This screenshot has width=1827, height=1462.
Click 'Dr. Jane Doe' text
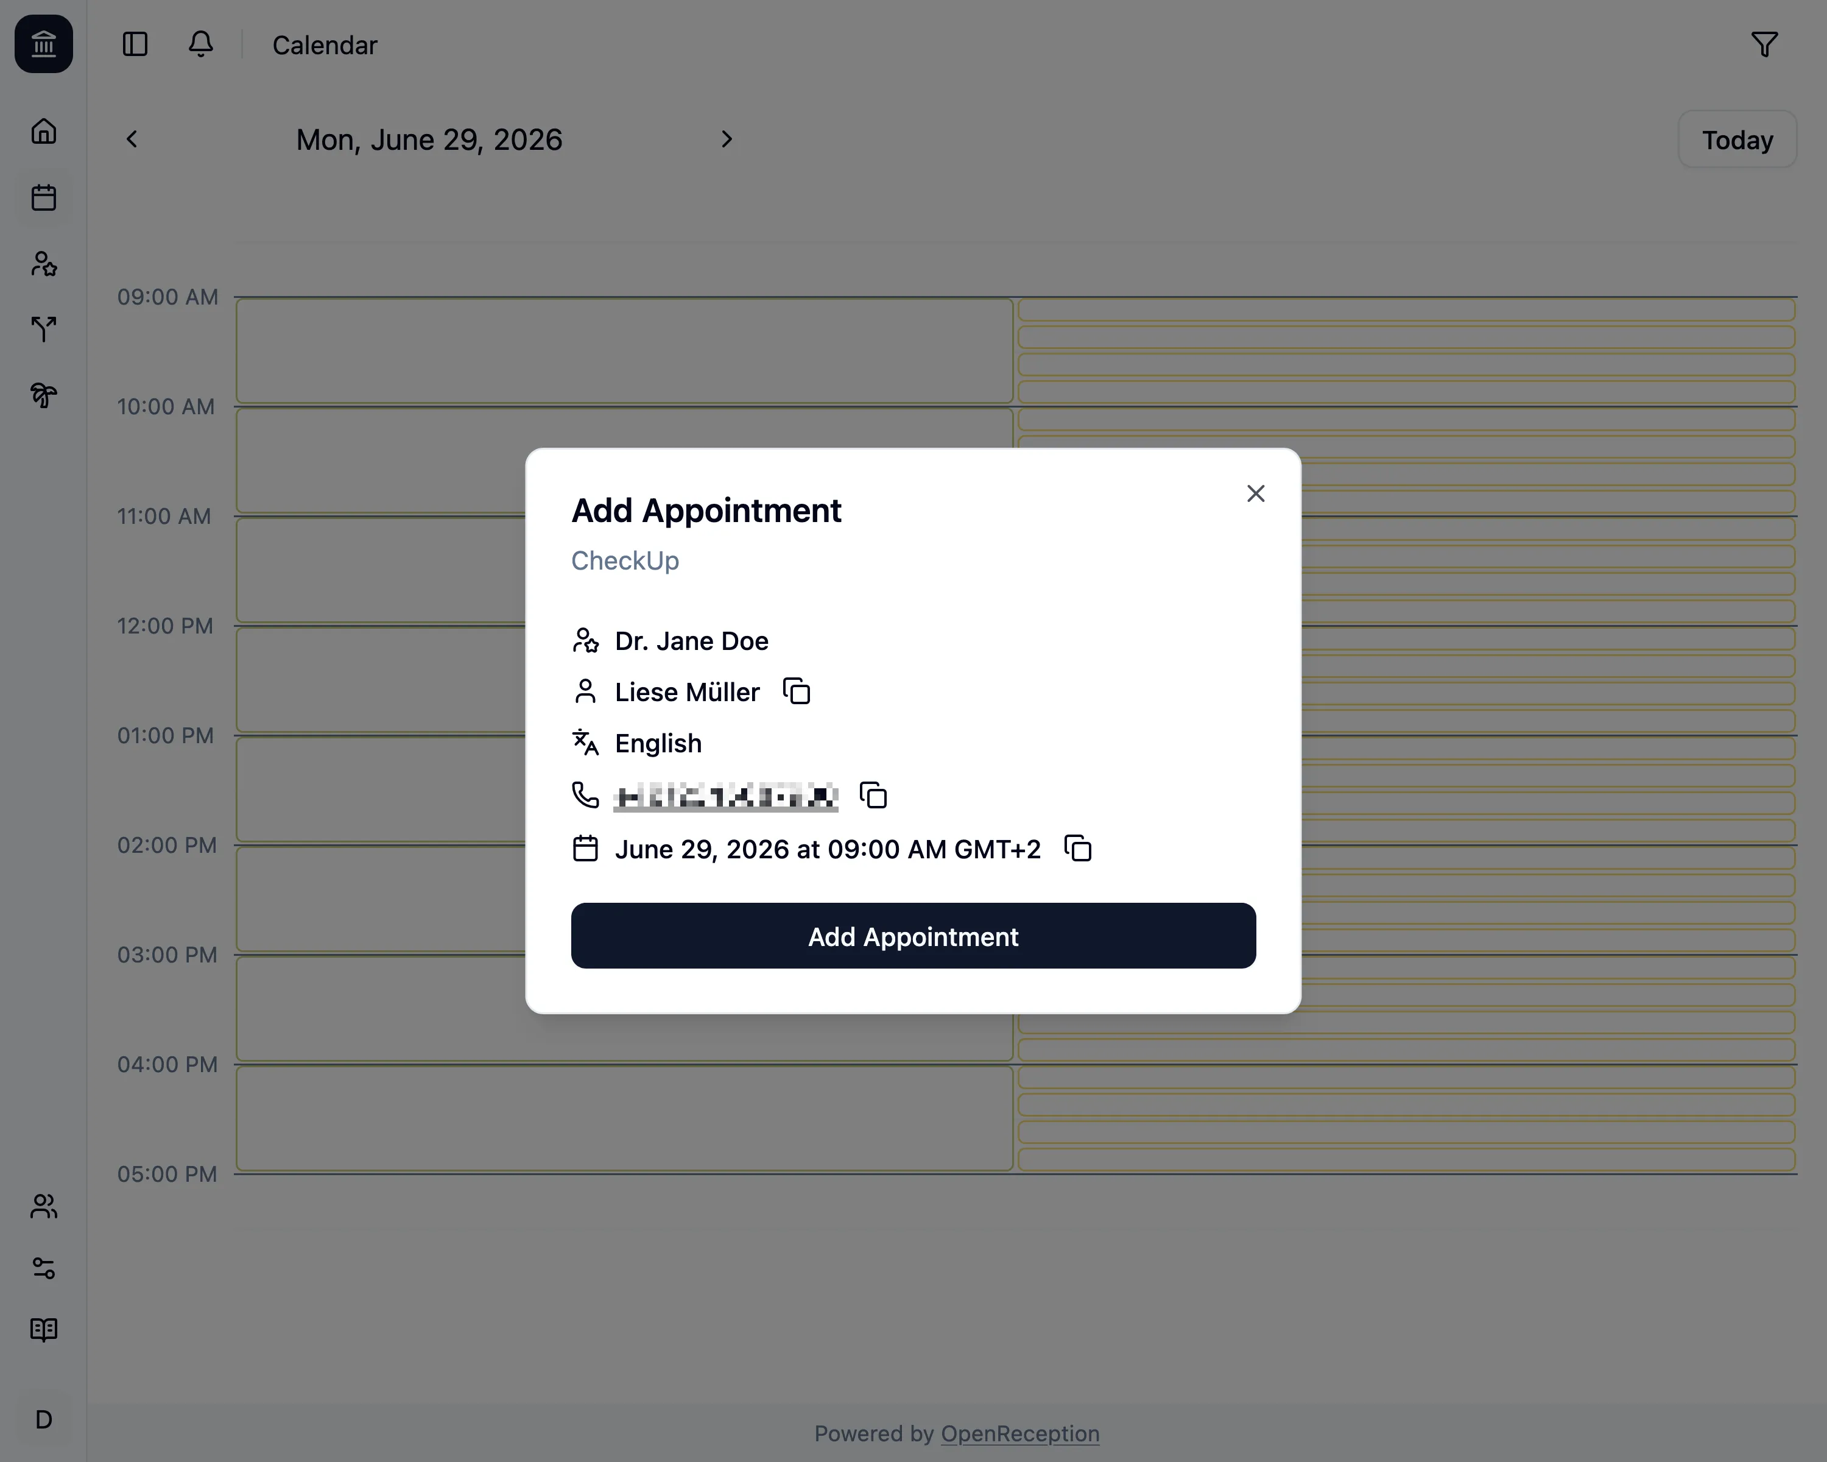pyautogui.click(x=691, y=641)
